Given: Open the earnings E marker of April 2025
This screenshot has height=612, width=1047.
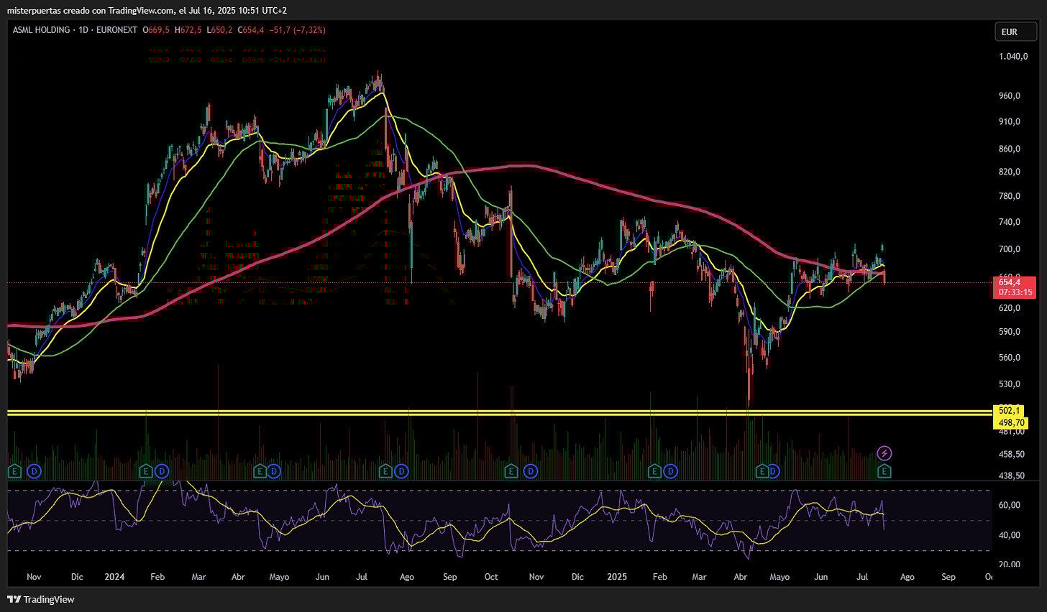Looking at the screenshot, I should (x=762, y=471).
